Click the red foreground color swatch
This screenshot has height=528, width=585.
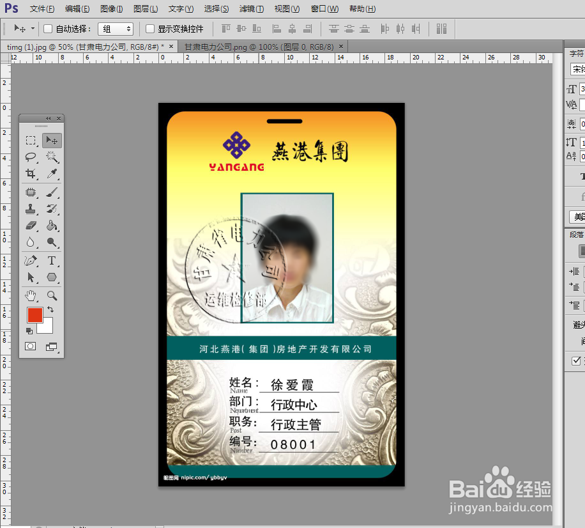(x=34, y=314)
